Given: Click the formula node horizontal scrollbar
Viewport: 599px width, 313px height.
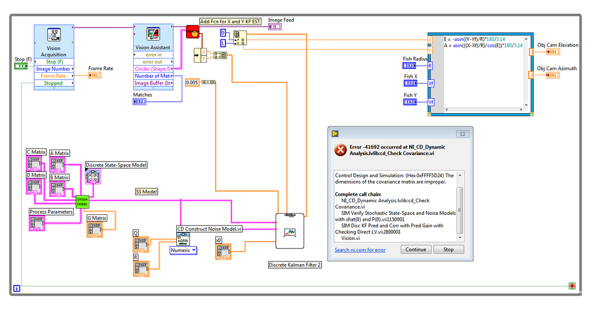Looking at the screenshot, I should pyautogui.click(x=483, y=110).
